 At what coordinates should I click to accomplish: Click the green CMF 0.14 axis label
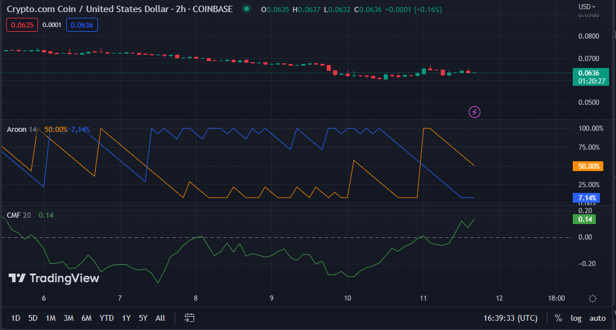[x=584, y=219]
